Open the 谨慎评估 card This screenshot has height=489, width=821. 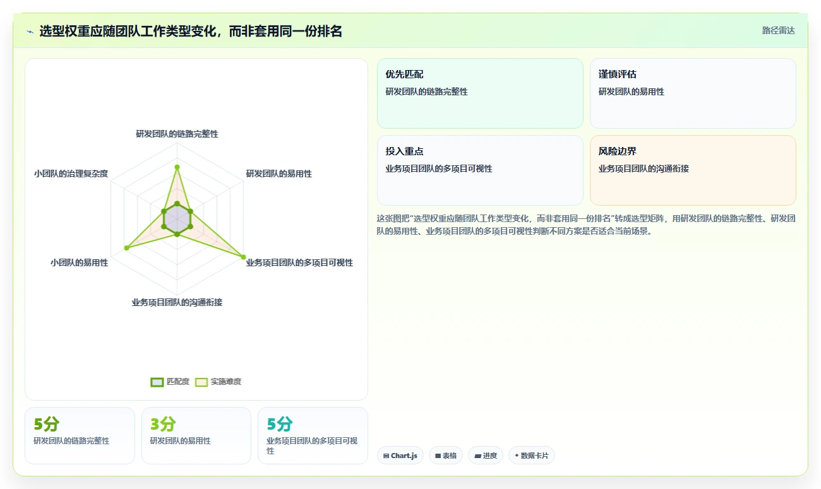point(693,93)
